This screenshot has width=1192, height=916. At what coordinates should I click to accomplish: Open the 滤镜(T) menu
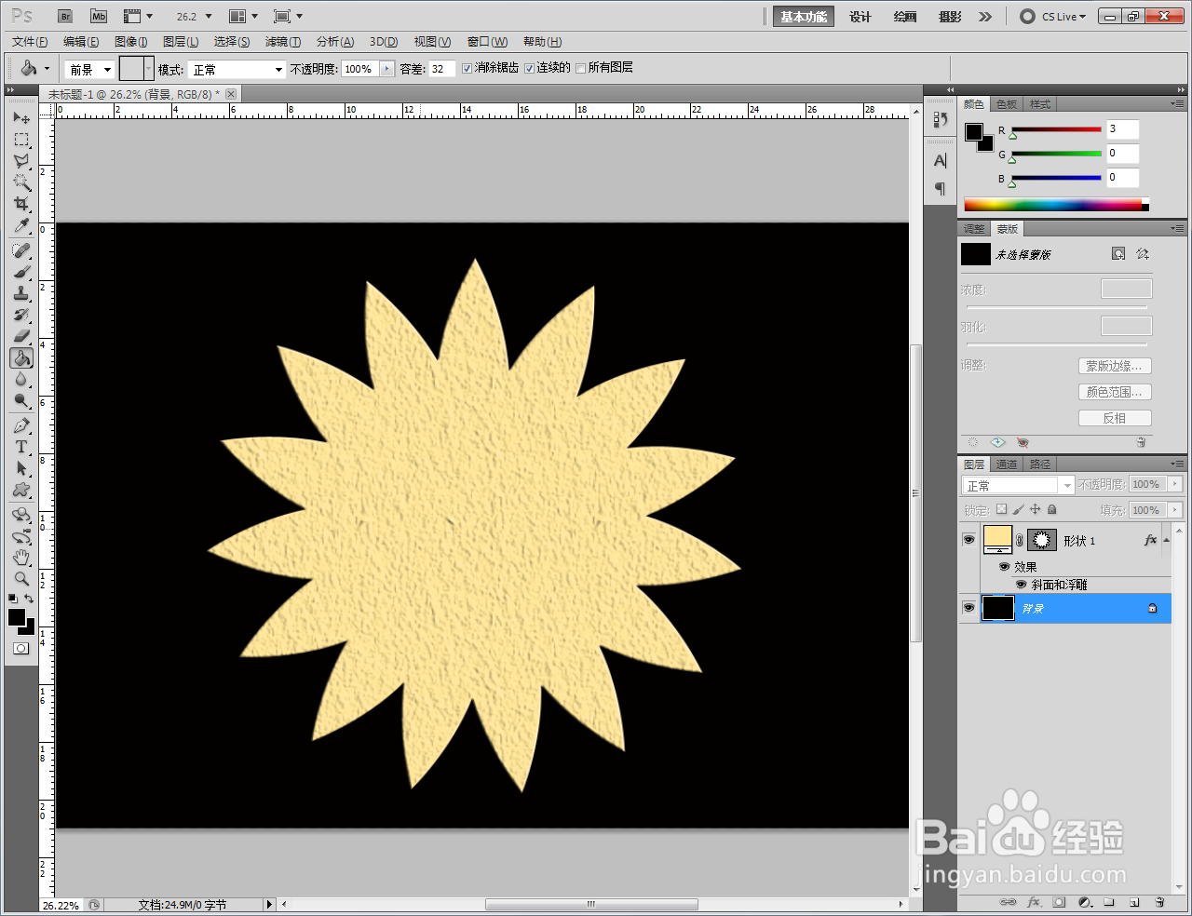283,42
